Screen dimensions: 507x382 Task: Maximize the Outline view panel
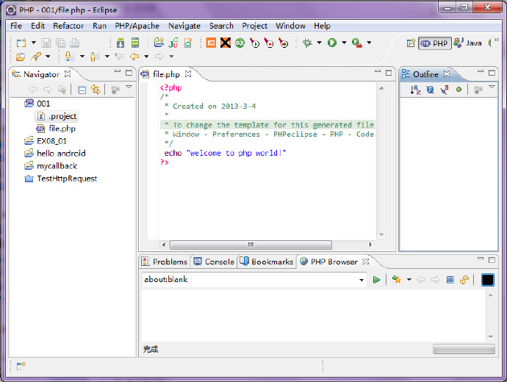click(492, 73)
